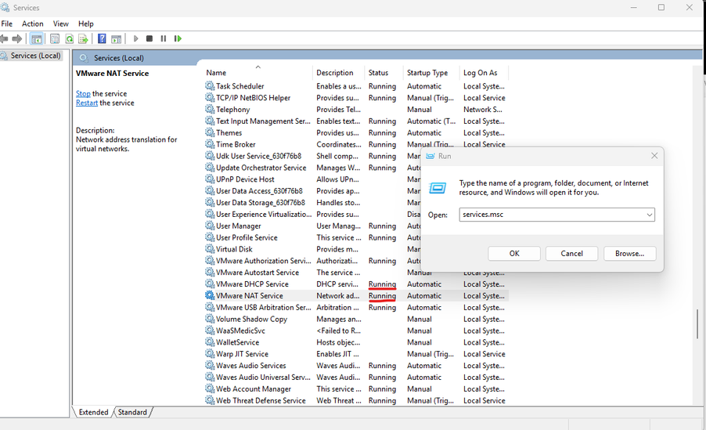The width and height of the screenshot is (706, 430).
Task: Click the Pause Service toolbar icon
Action: (x=164, y=38)
